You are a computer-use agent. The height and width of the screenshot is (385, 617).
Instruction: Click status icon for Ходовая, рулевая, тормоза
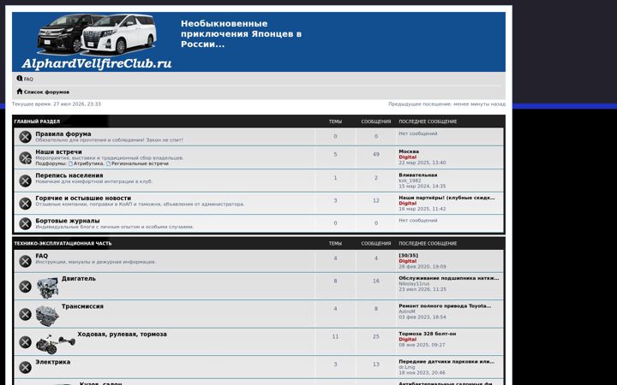click(x=25, y=342)
